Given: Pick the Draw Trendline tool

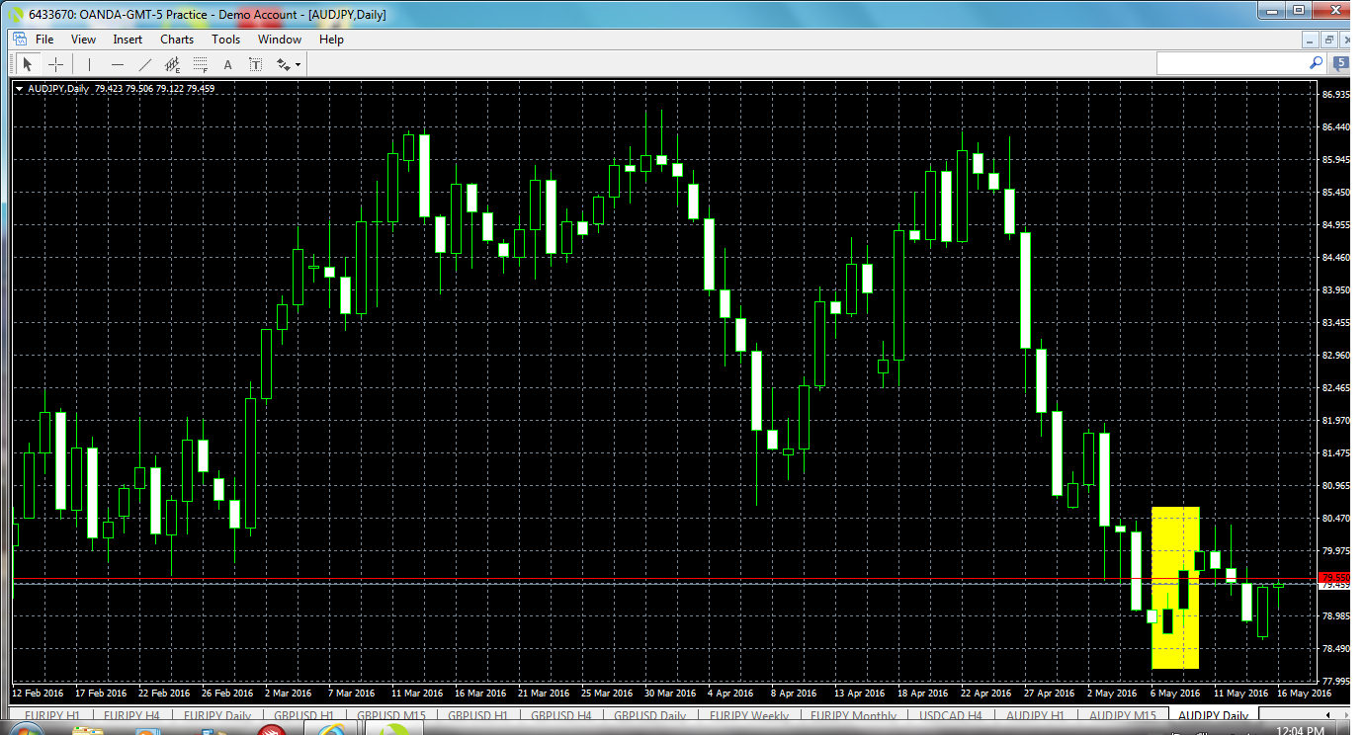Looking at the screenshot, I should pyautogui.click(x=145, y=64).
